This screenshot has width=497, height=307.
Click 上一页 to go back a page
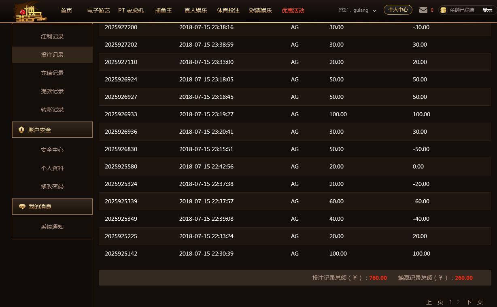coord(435,302)
